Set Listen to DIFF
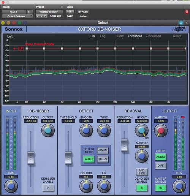This screenshot has height=196, width=190. tap(161, 166)
